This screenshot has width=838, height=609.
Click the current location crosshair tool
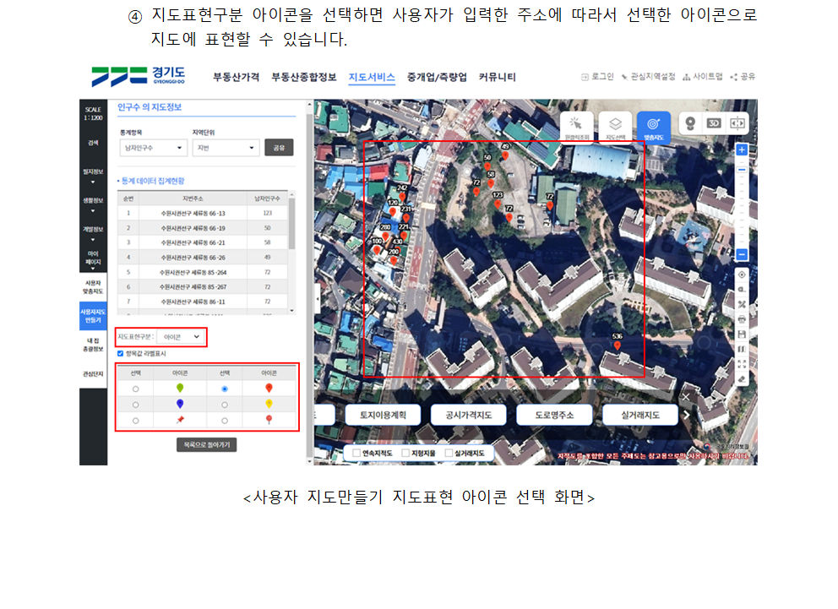point(742,275)
